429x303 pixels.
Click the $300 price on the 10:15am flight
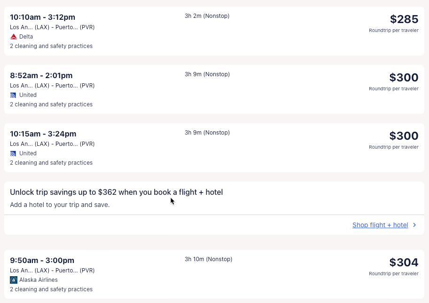[404, 136]
